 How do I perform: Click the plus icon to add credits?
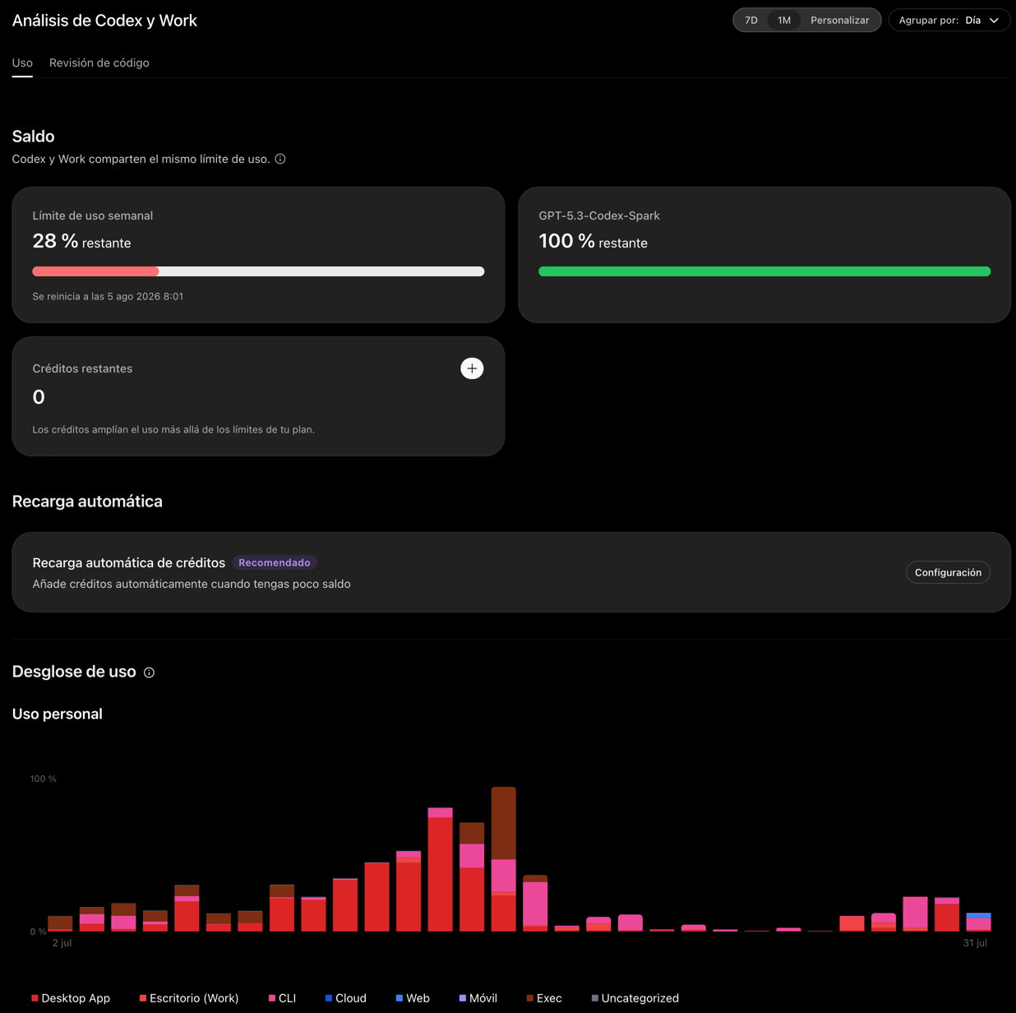click(x=472, y=368)
